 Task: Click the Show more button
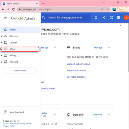click(20, 70)
